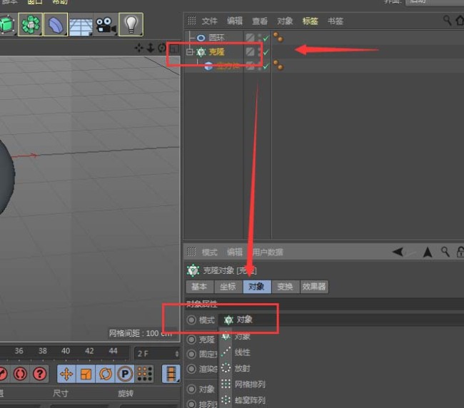Open object manager 书签 menu

[x=335, y=21]
